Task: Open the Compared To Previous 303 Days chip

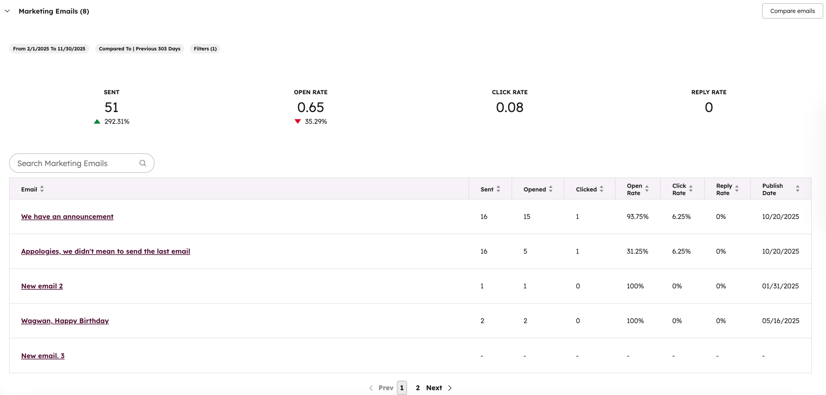Action: point(140,49)
